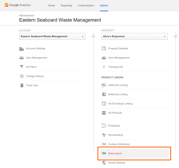Viewport: 179px width, 168px height.
Task: Open Social Settings
Action: coord(117,163)
